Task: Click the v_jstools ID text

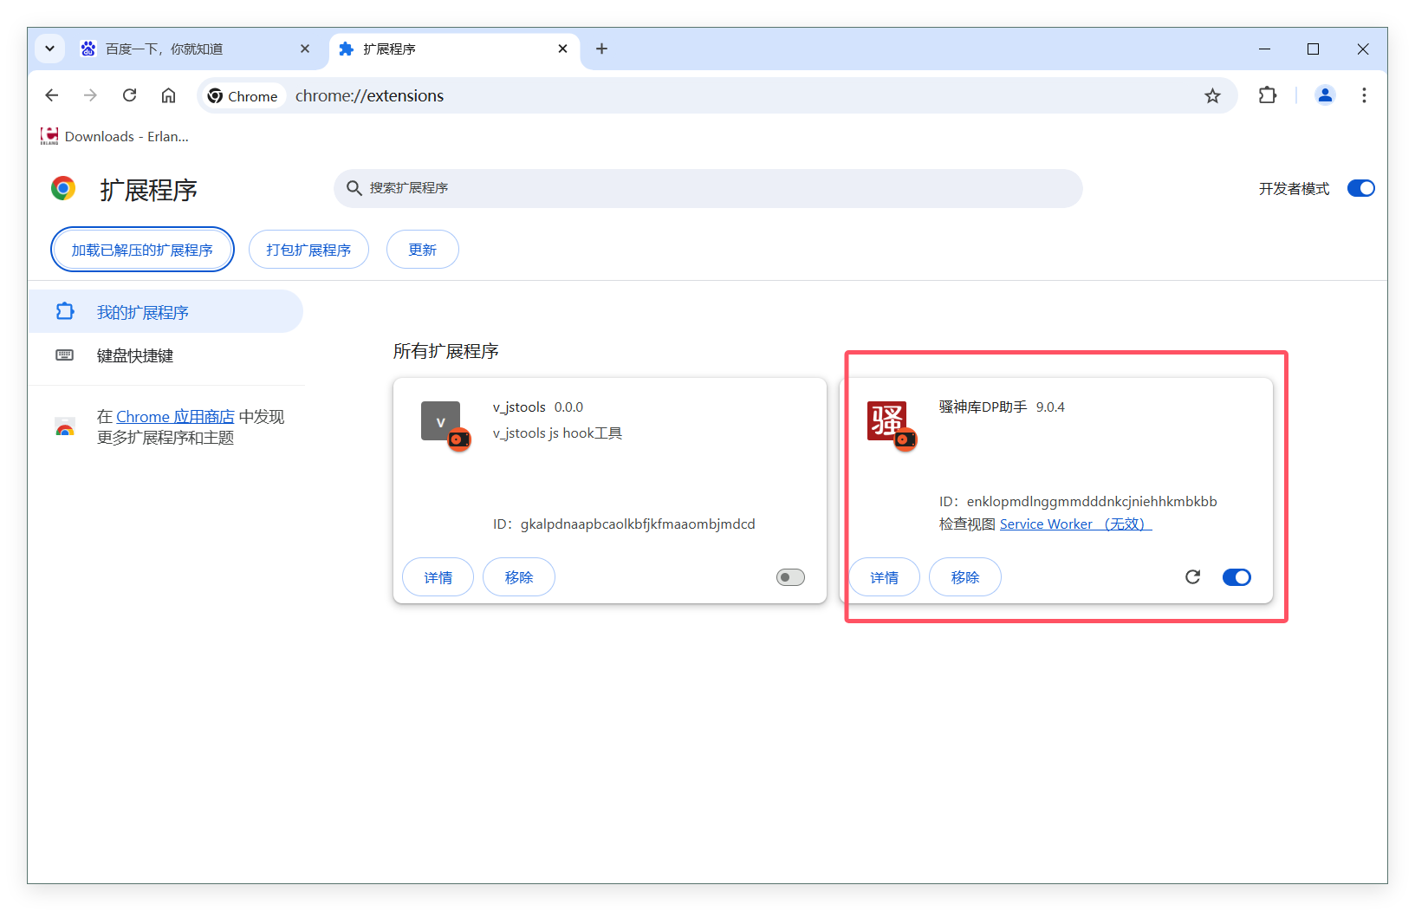Action: click(624, 524)
